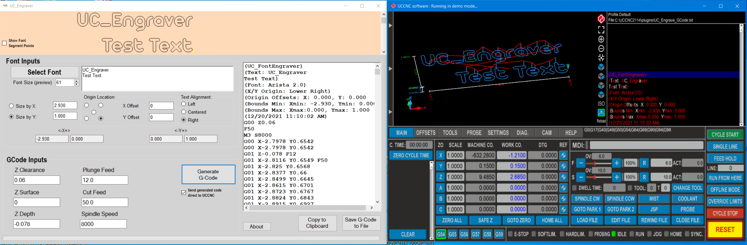Select the second cube view icon
This screenshot has width=747, height=245.
(x=601, y=76)
